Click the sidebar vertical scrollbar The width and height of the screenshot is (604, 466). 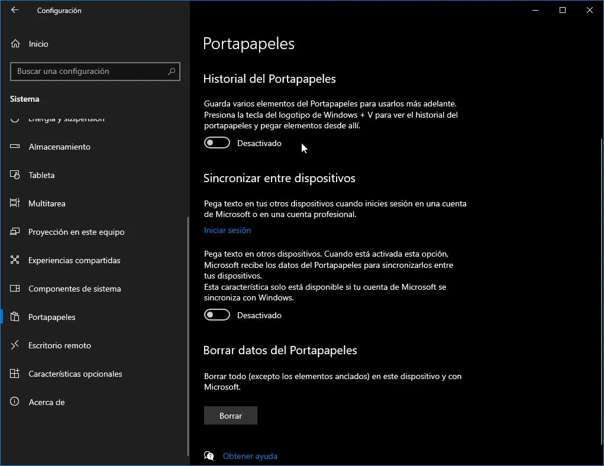coord(188,336)
